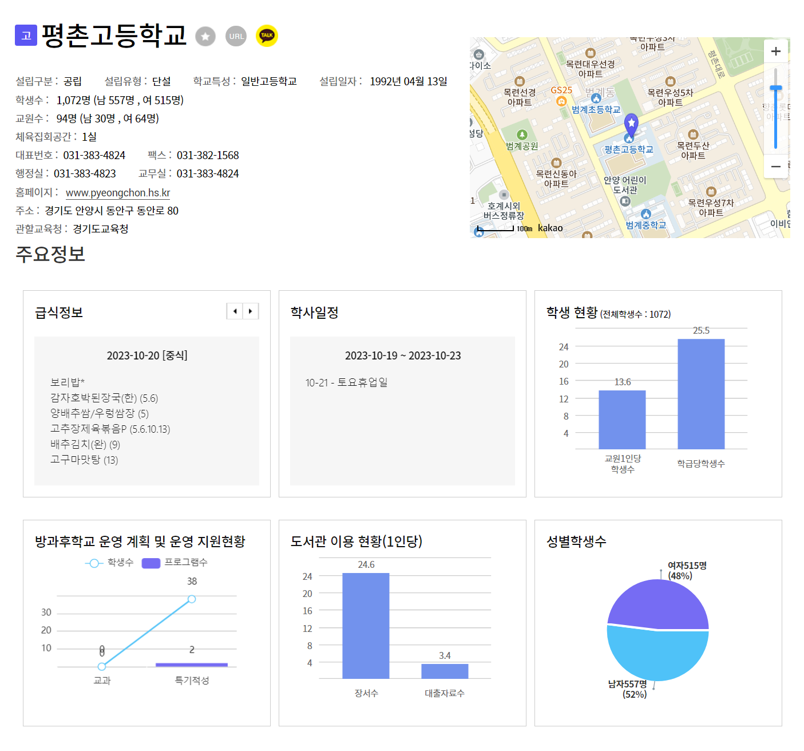
Task: Show previous meal in 급식정보
Action: pyautogui.click(x=235, y=311)
